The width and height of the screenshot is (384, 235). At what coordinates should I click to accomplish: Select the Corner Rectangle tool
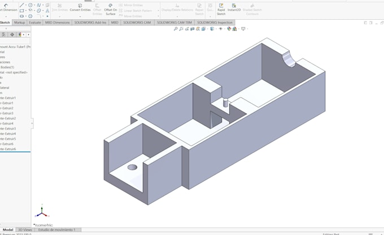(22, 11)
